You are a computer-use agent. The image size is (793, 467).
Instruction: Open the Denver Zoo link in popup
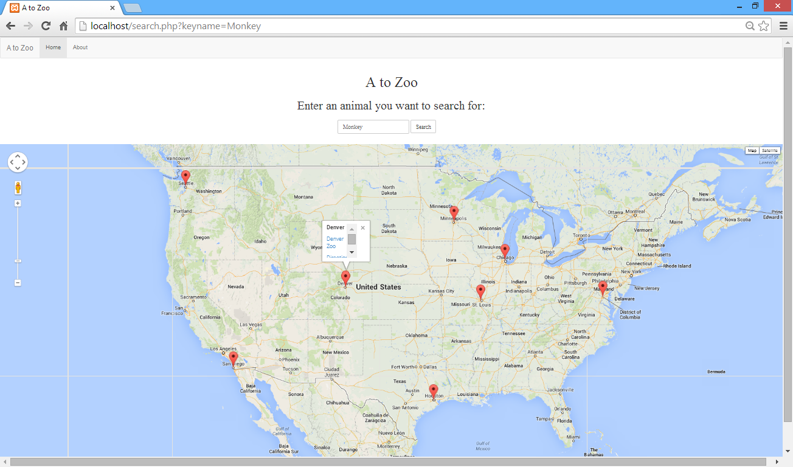[x=335, y=242]
